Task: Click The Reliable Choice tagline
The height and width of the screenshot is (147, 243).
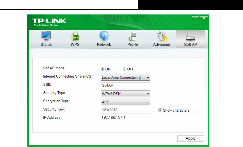Action: pos(46,25)
